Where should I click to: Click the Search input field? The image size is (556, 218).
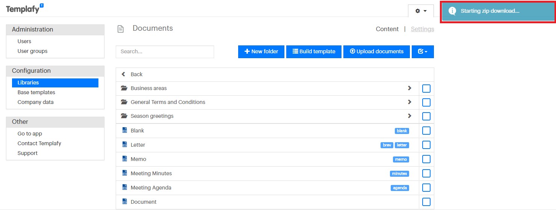tap(165, 52)
